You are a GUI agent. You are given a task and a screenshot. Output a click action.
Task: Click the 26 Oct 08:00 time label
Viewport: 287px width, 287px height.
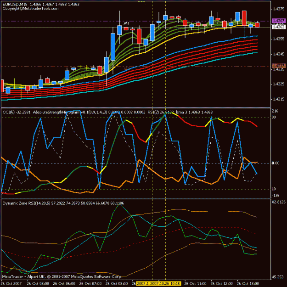tap(117, 284)
